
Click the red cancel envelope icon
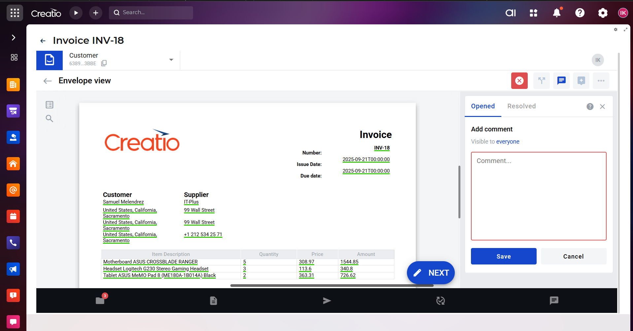point(519,81)
